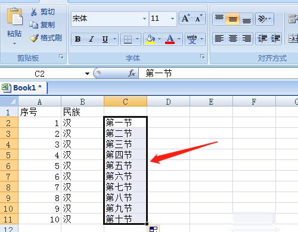298x232 pixels.
Task: Toggle Italic formatting
Action: pyautogui.click(x=91, y=39)
